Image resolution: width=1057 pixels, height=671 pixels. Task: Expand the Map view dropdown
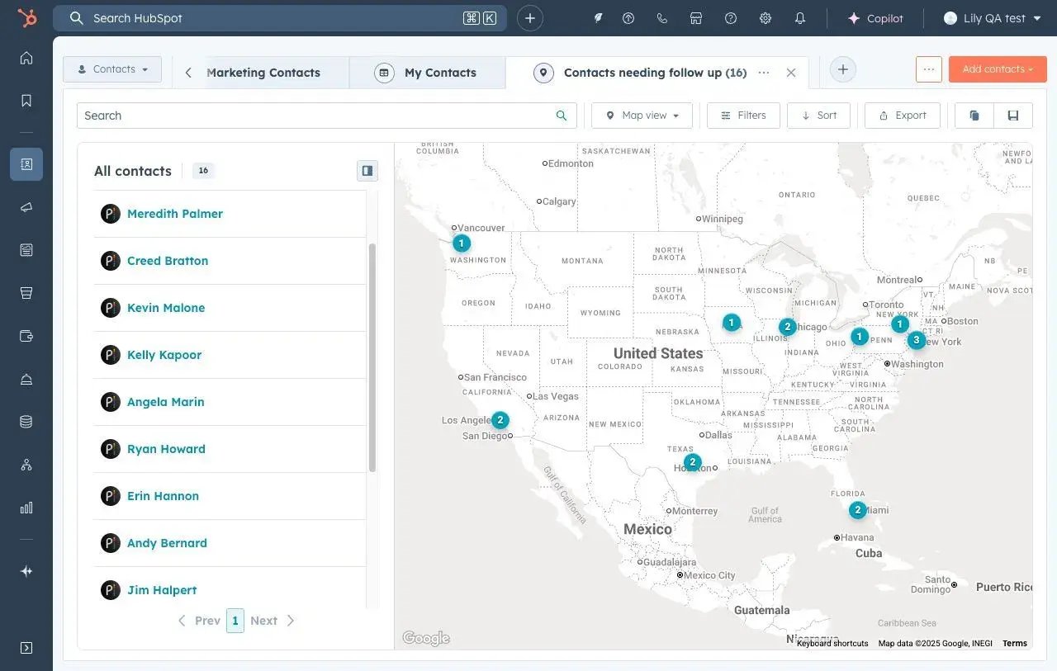click(643, 116)
